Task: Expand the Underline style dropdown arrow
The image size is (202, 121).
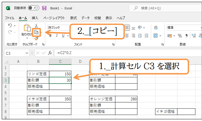Action: (x=68, y=36)
